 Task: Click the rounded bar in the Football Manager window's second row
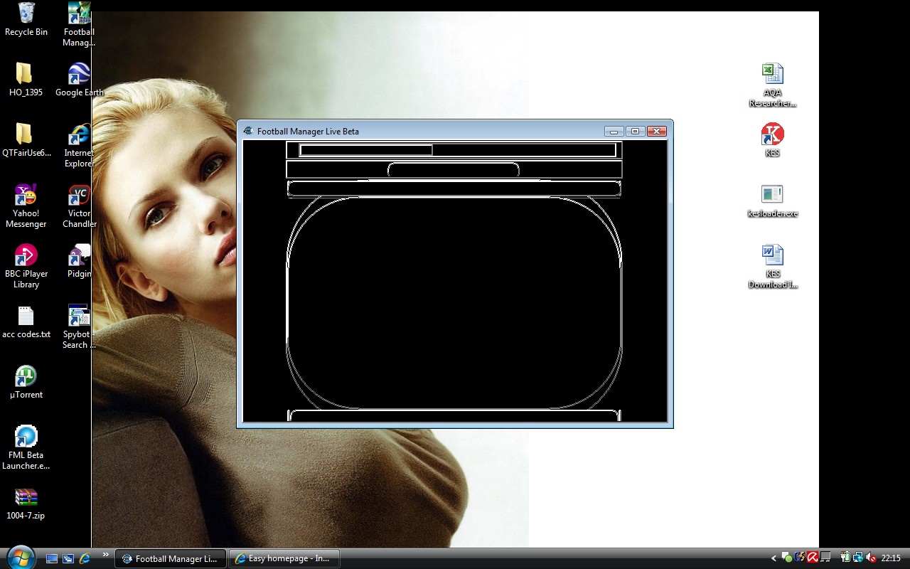click(454, 170)
